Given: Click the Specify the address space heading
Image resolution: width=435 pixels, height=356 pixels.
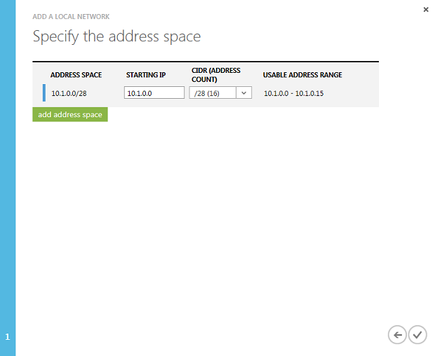Looking at the screenshot, I should coord(116,36).
